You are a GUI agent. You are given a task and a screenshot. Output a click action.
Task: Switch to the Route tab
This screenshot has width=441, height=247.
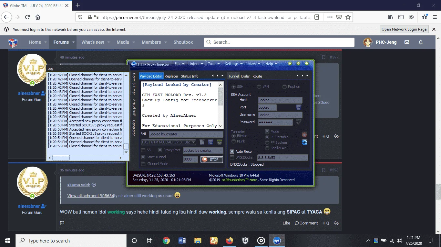tap(257, 76)
